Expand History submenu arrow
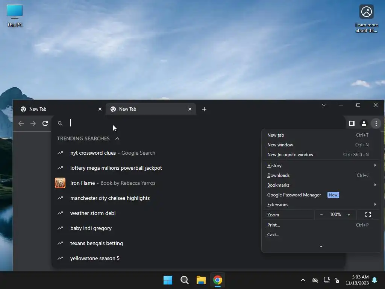The image size is (385, 289). click(x=375, y=166)
